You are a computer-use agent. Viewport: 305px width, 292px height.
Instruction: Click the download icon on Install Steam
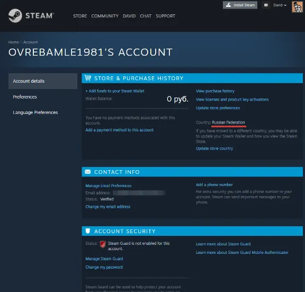click(x=229, y=5)
